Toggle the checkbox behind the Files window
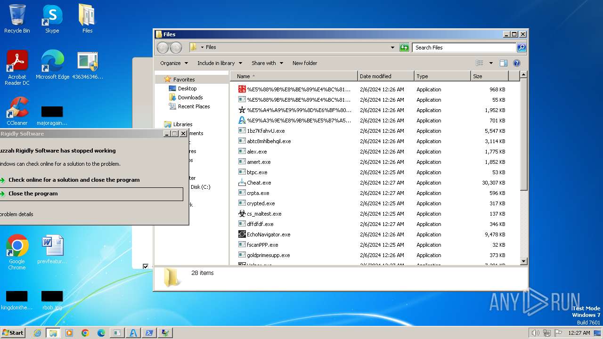 tap(146, 266)
